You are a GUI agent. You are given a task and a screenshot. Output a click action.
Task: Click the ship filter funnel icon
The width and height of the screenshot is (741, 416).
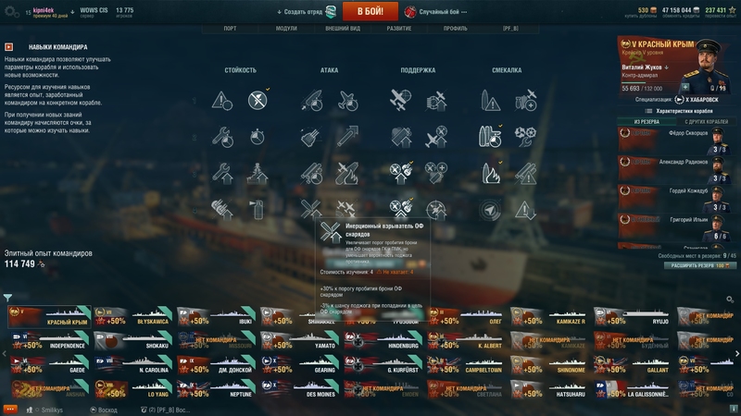click(x=7, y=298)
